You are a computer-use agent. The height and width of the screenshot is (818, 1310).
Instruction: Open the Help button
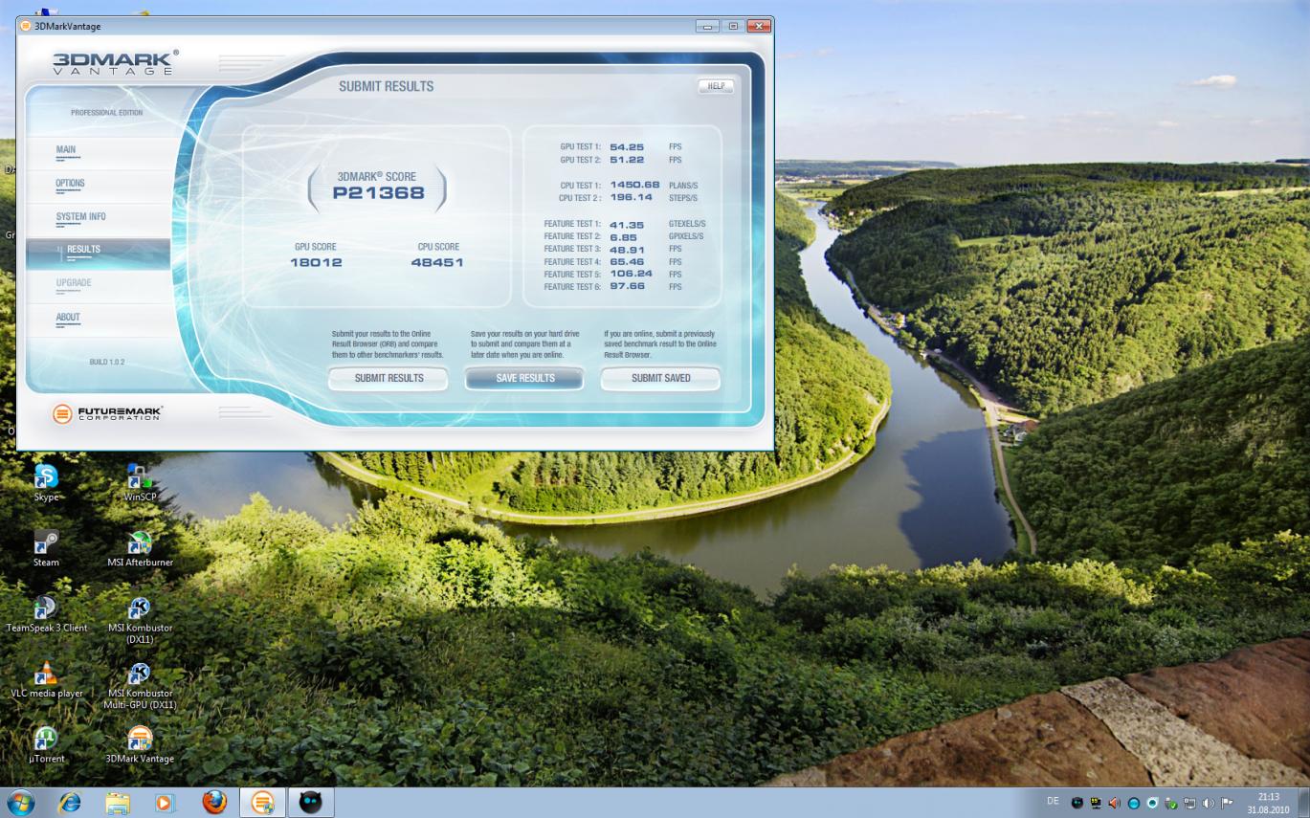716,86
